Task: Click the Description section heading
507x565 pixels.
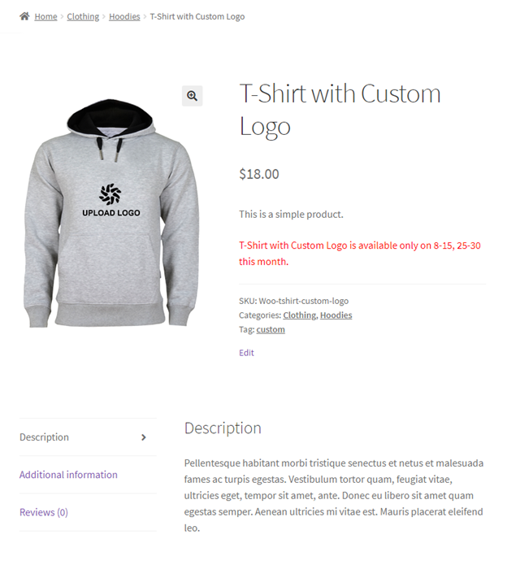Action: pyautogui.click(x=223, y=428)
